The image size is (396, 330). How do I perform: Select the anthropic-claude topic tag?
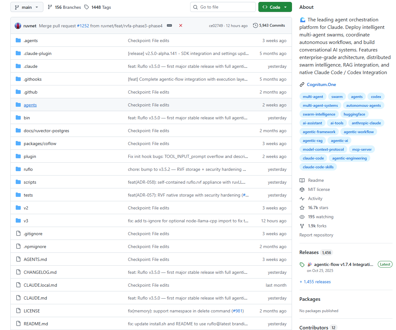coord(366,123)
